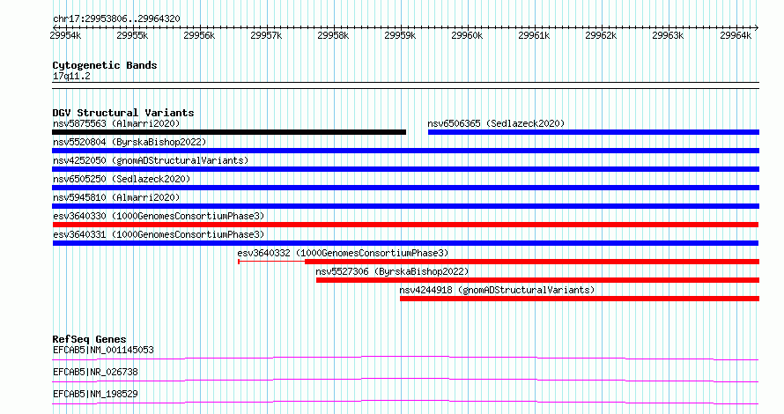Click the 17q11.2 cytogenetic band bar
784x414 pixels.
click(405, 85)
